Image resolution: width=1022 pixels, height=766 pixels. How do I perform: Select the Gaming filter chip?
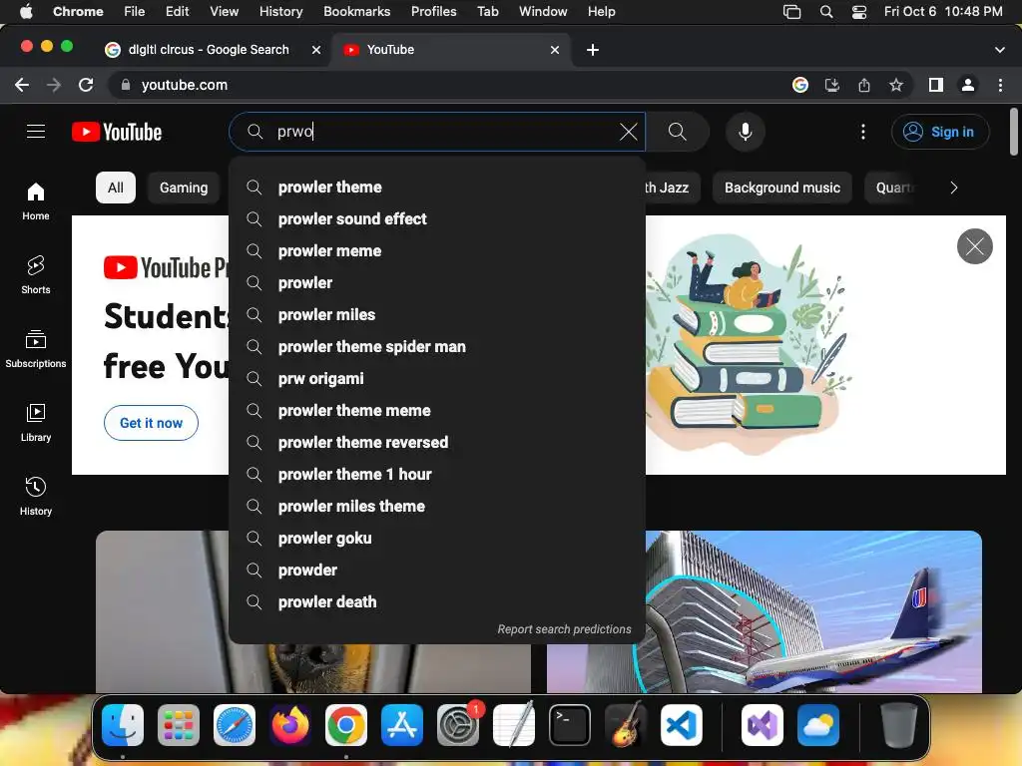tap(184, 188)
